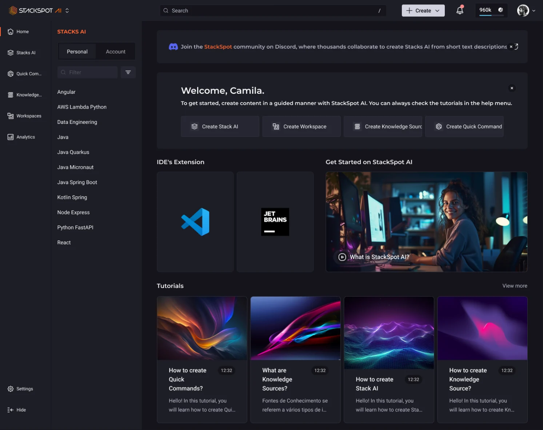
Task: Open the notifications bell
Action: (x=460, y=11)
